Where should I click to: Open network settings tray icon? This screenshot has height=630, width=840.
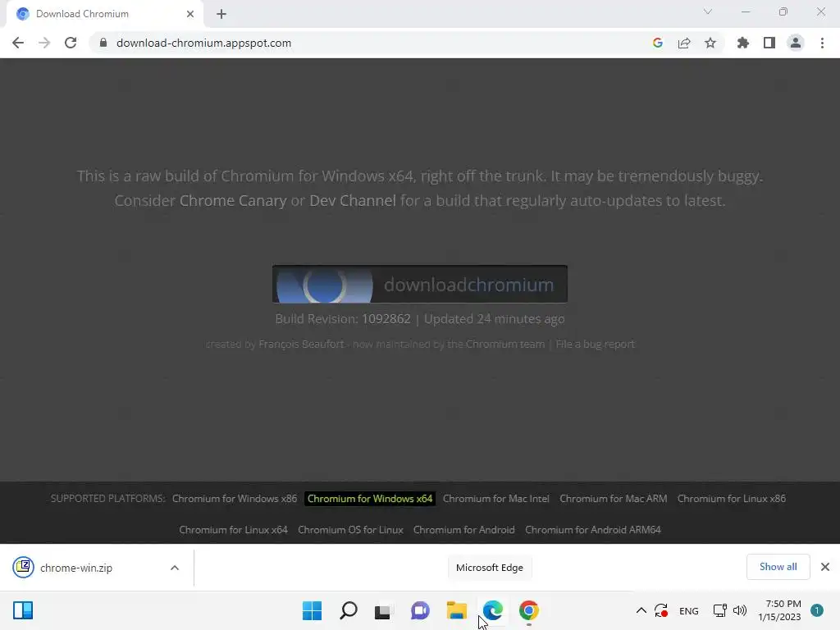(x=719, y=610)
